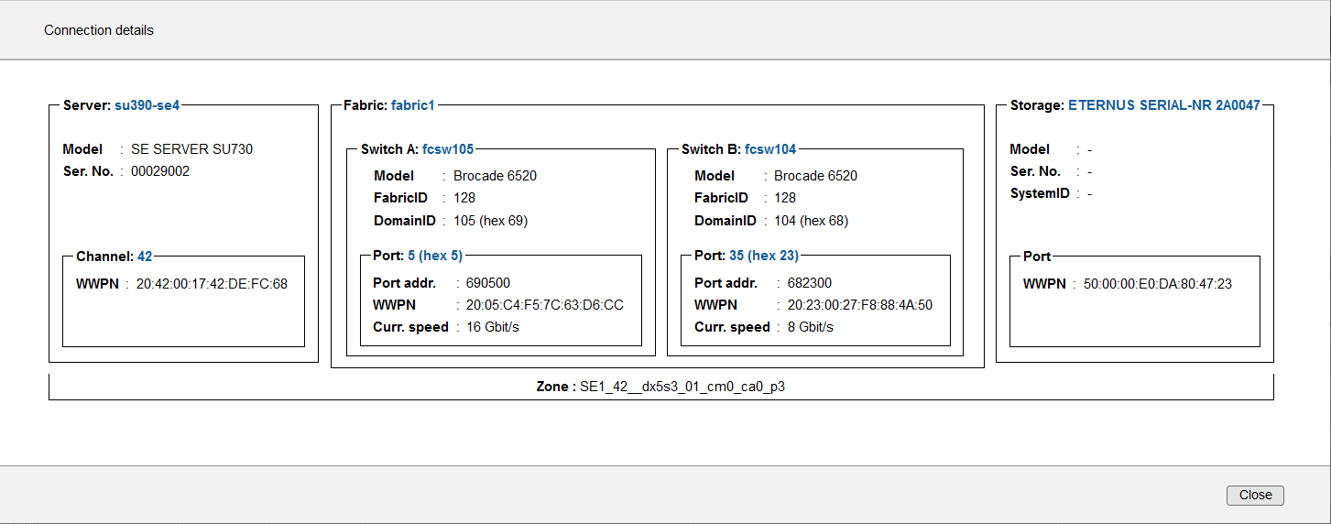Screen dimensions: 1331x524
Task: Click Switch B port WWPN 20:23:00:27:F8:88:4A:50
Action: 859,305
